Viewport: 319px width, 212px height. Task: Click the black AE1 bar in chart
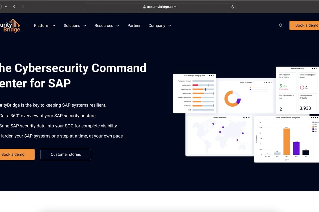point(306,152)
